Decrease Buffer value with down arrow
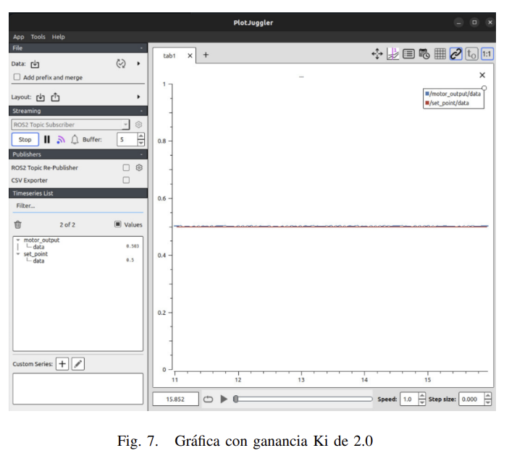The image size is (517, 461). pyautogui.click(x=141, y=143)
